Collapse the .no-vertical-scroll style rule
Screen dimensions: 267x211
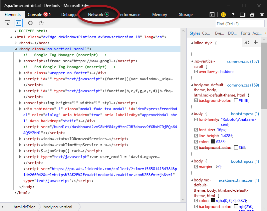(x=192, y=61)
